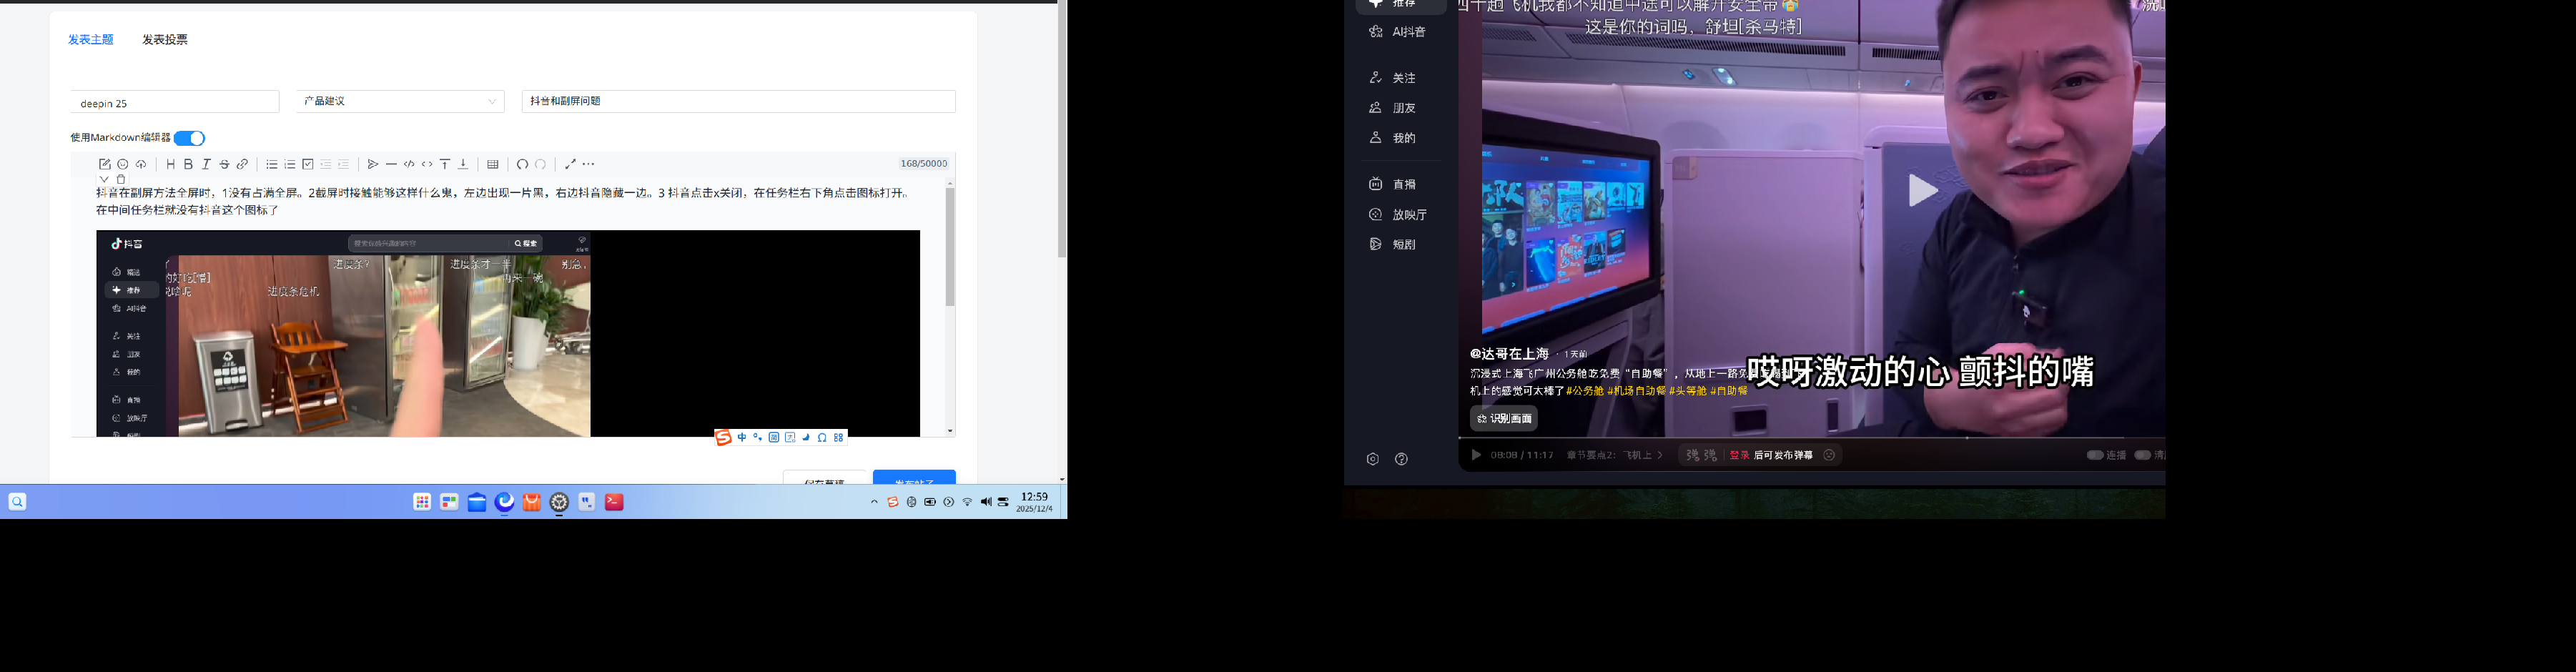Click the #公务舱 hashtag link
Image resolution: width=2576 pixels, height=672 pixels.
click(1585, 391)
